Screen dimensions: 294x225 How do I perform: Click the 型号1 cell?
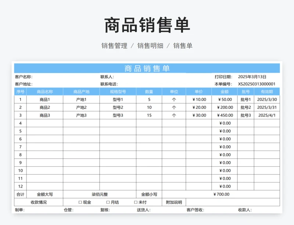point(118,99)
